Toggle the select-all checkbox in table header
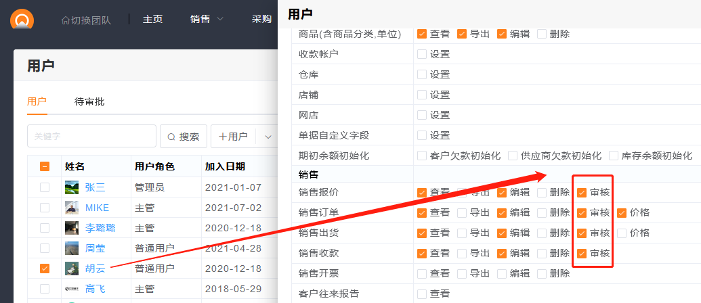Image resolution: width=701 pixels, height=303 pixels. point(45,166)
